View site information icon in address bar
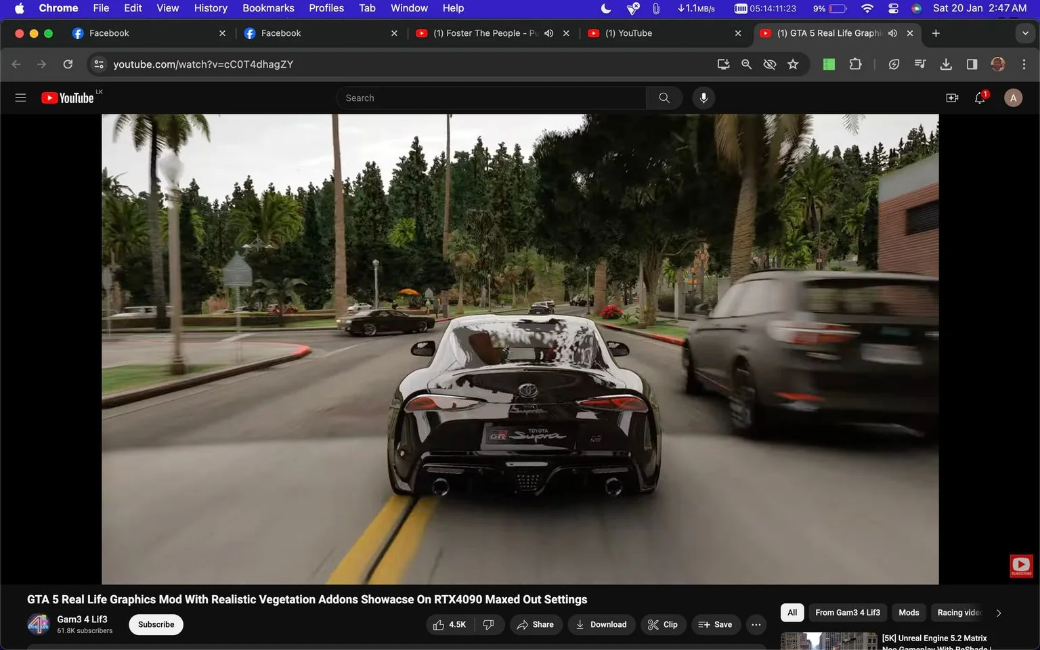This screenshot has width=1040, height=650. coord(99,64)
